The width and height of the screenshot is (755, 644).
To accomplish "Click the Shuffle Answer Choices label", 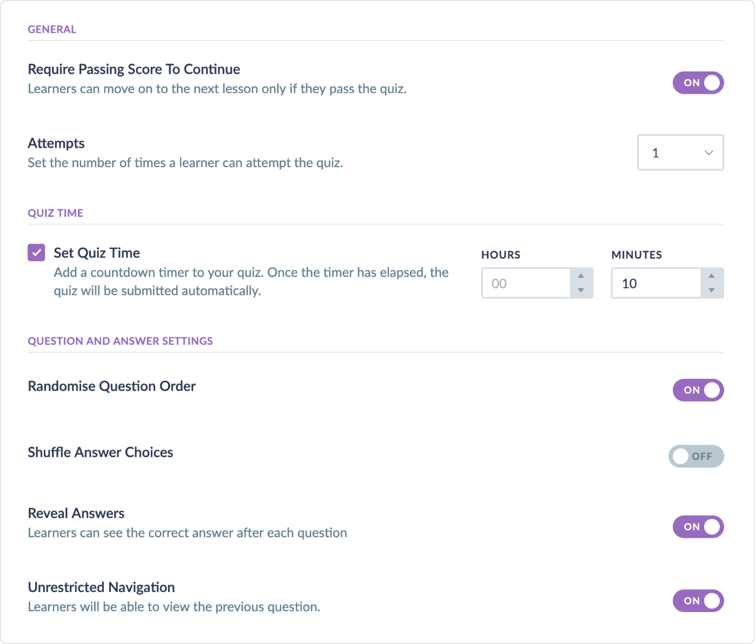I will 100,452.
